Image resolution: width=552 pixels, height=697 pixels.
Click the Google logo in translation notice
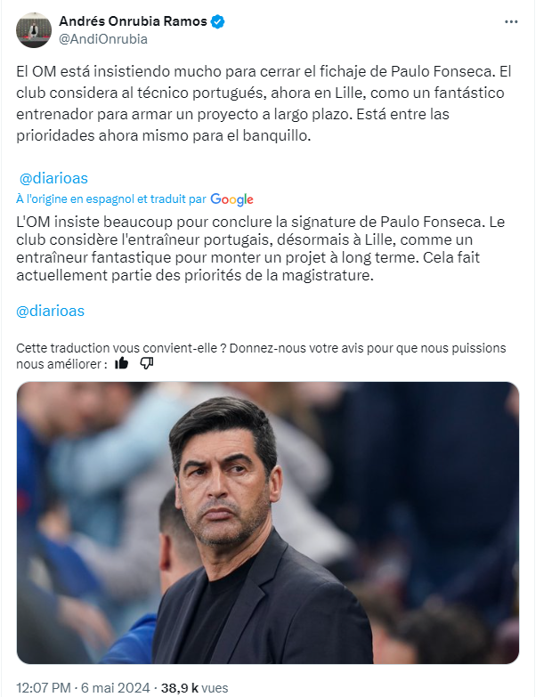click(231, 199)
